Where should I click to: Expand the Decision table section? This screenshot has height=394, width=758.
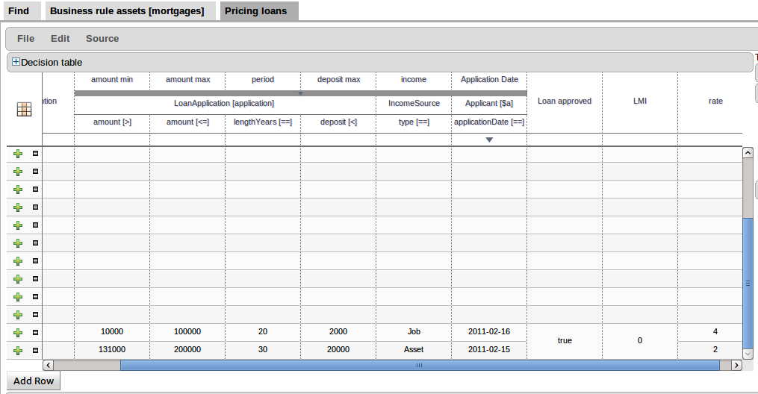click(x=16, y=63)
